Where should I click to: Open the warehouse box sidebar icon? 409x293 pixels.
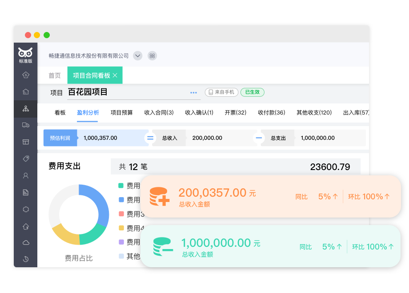[26, 142]
